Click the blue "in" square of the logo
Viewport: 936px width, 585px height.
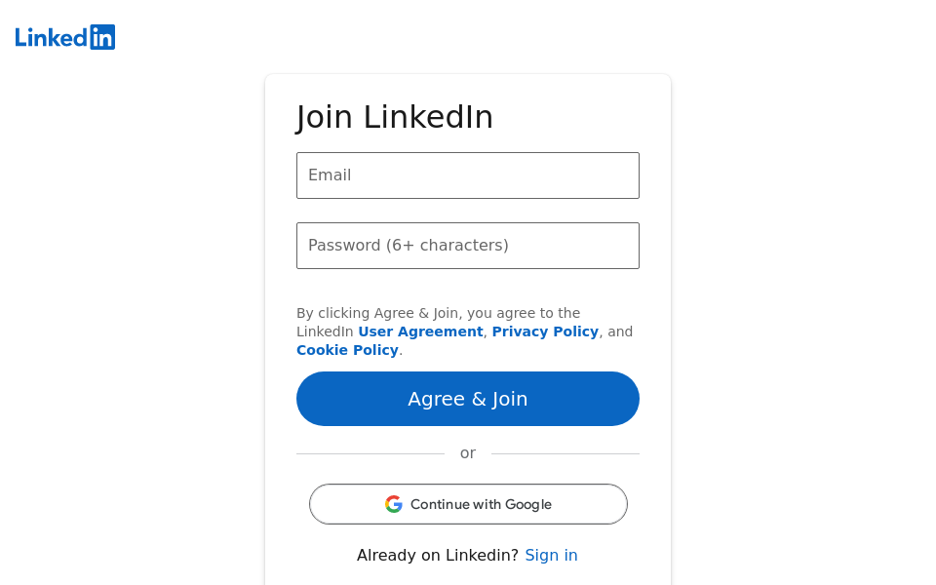click(102, 37)
